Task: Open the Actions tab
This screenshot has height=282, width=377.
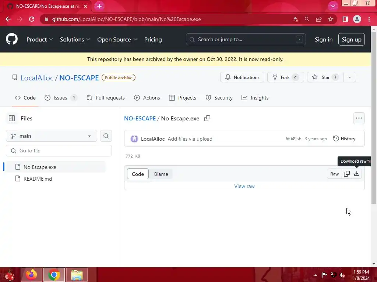Action: (x=147, y=98)
